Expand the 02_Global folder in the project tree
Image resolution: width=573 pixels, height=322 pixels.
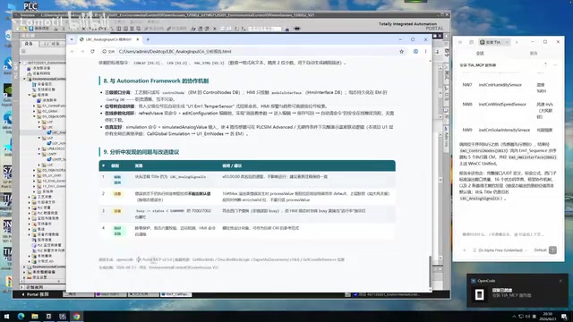click(x=34, y=111)
